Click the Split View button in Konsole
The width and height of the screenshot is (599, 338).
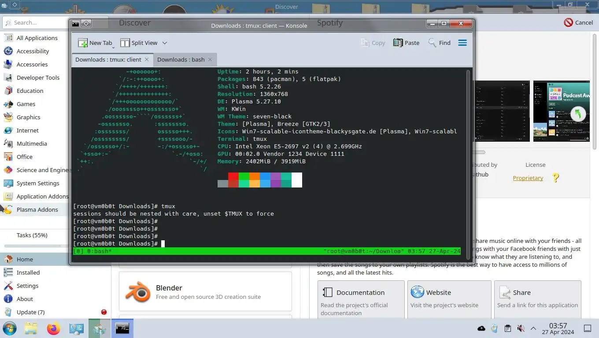tap(139, 43)
